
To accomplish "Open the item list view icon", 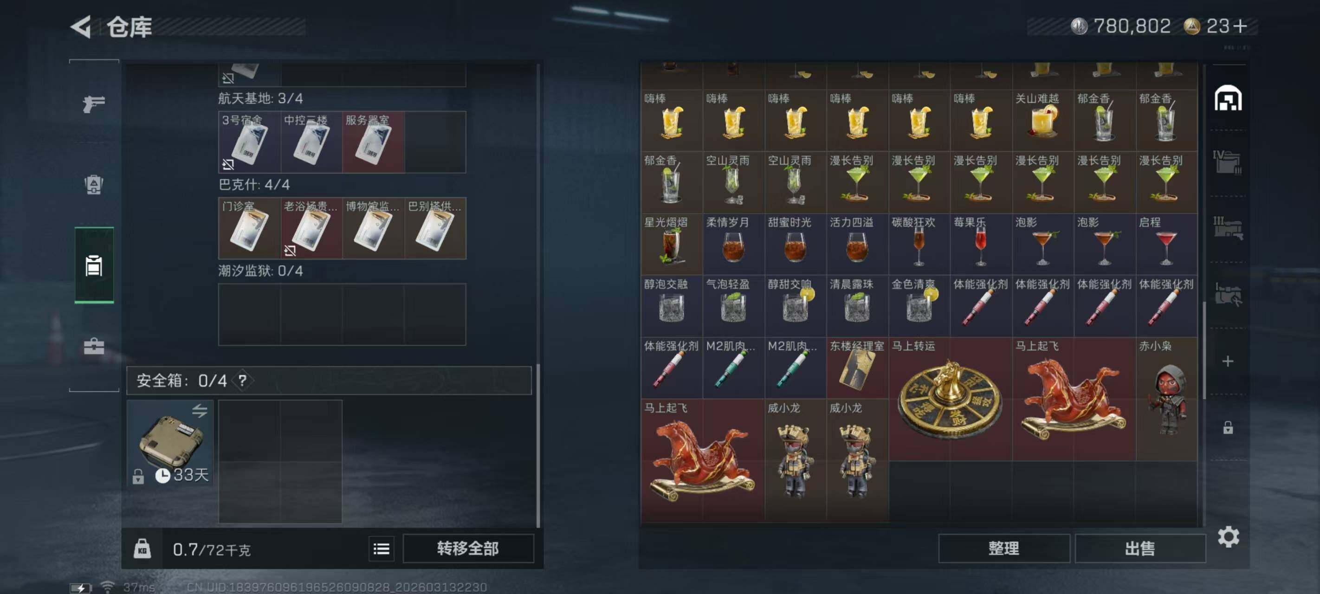I will pyautogui.click(x=381, y=549).
